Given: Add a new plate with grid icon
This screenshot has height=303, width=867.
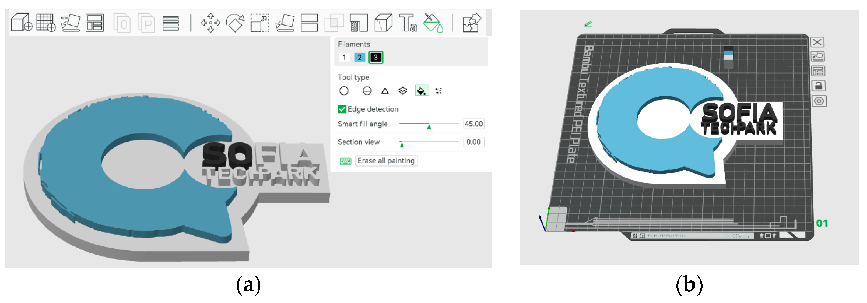Looking at the screenshot, I should 45,23.
